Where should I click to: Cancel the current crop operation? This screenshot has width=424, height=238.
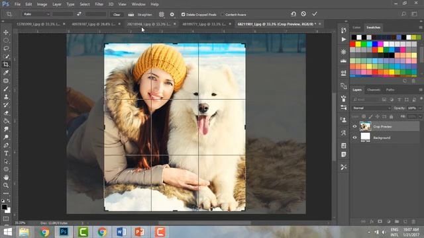point(303,14)
